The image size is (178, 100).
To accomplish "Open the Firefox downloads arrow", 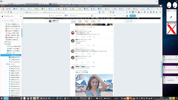I will tap(127, 12).
